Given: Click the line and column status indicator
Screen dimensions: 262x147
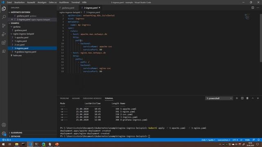Looking at the screenshot, I should pos(208,140).
